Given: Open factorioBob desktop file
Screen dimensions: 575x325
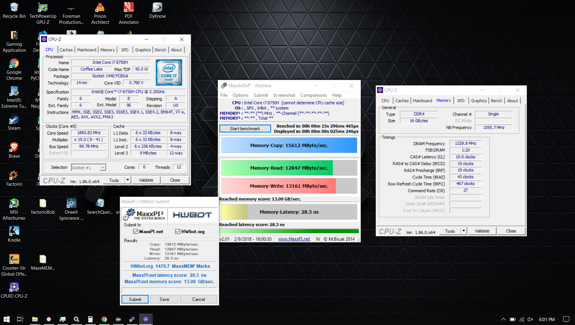Looking at the screenshot, I should coord(43,206).
